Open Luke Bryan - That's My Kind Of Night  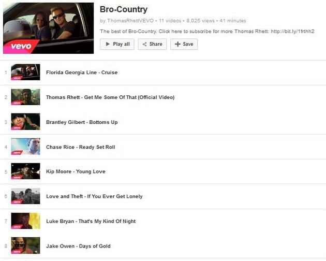click(91, 221)
